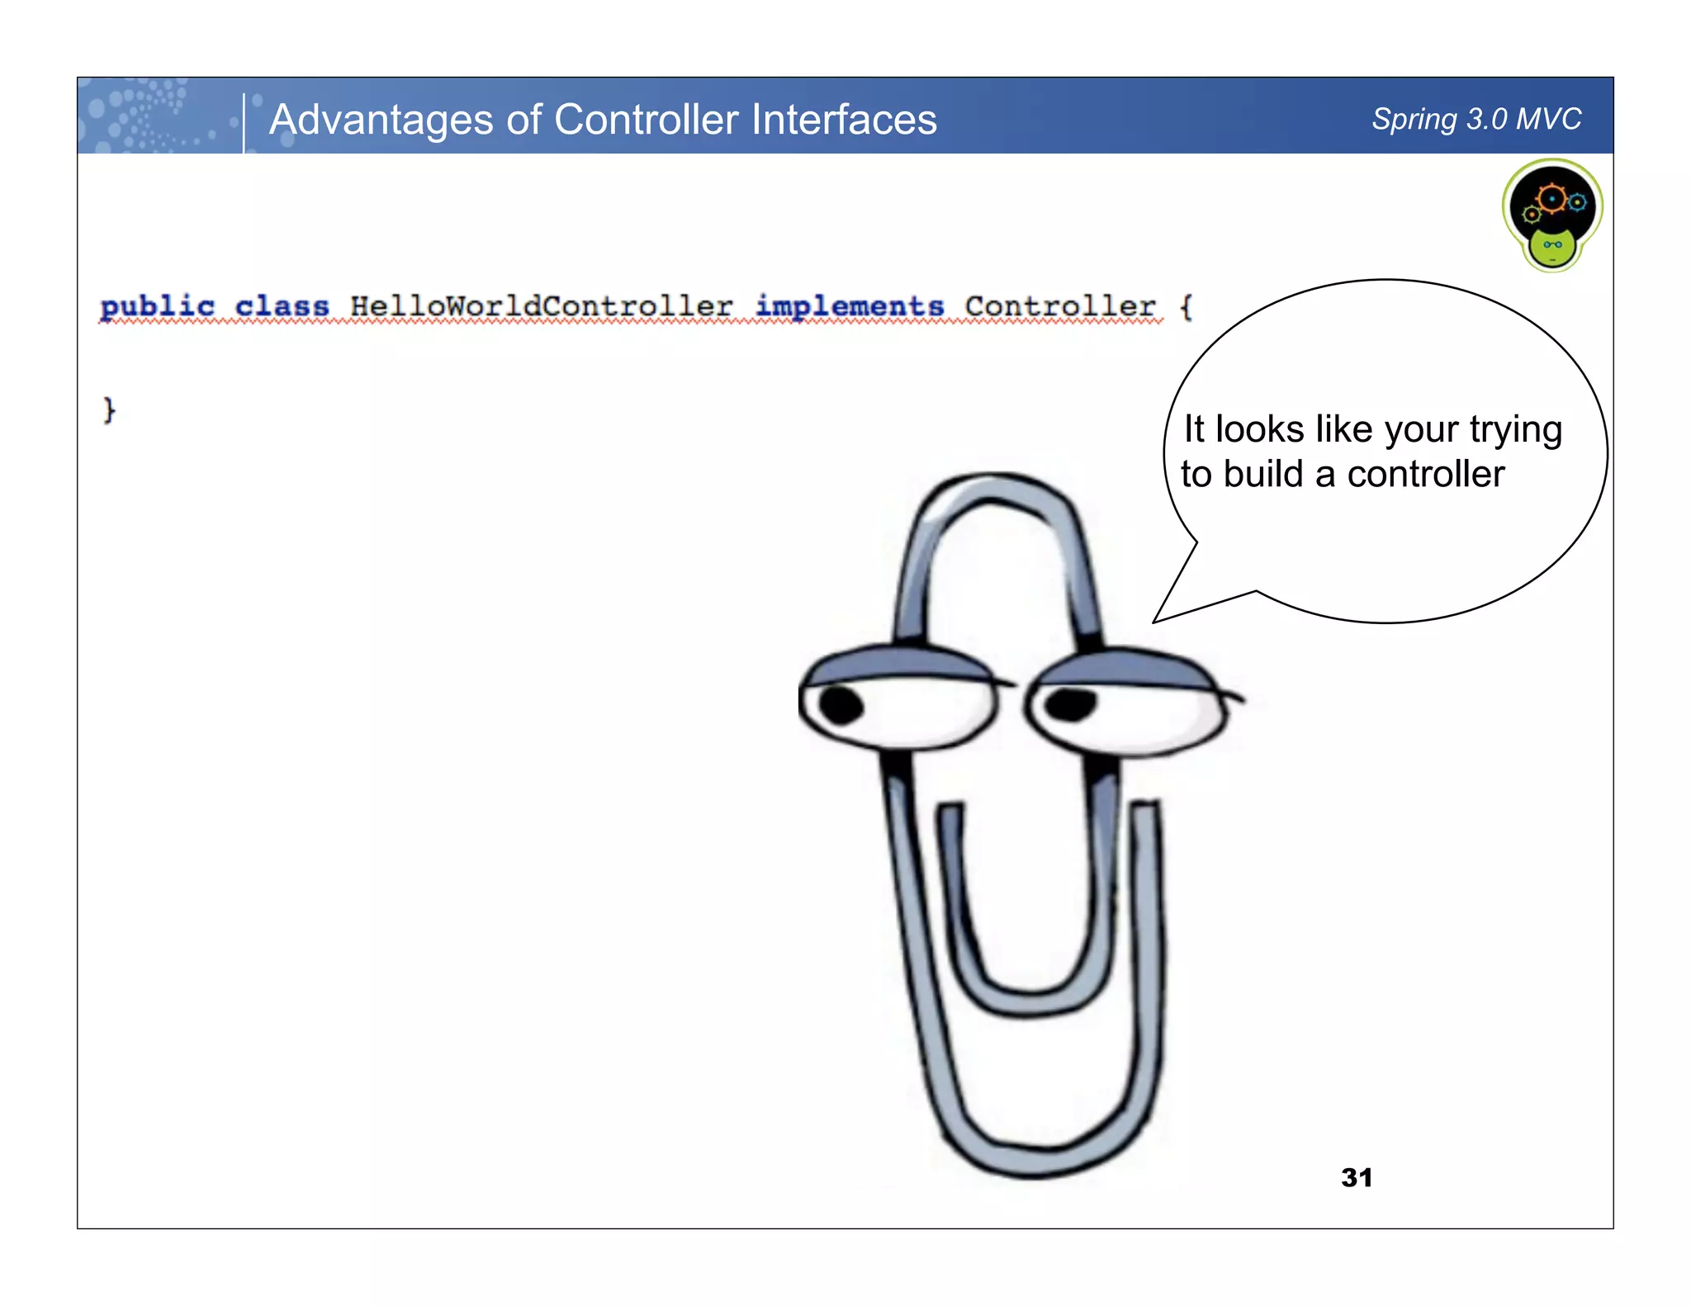Click the 'to build a controller' text
Screen dimensions: 1691x1306
tap(1343, 474)
